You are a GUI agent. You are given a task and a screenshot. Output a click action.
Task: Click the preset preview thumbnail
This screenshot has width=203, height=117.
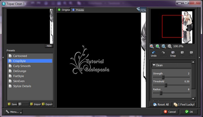30,26
